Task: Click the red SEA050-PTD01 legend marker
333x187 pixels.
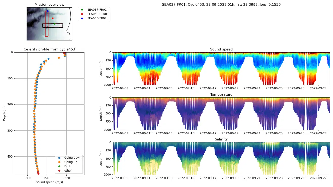Action: coord(82,14)
